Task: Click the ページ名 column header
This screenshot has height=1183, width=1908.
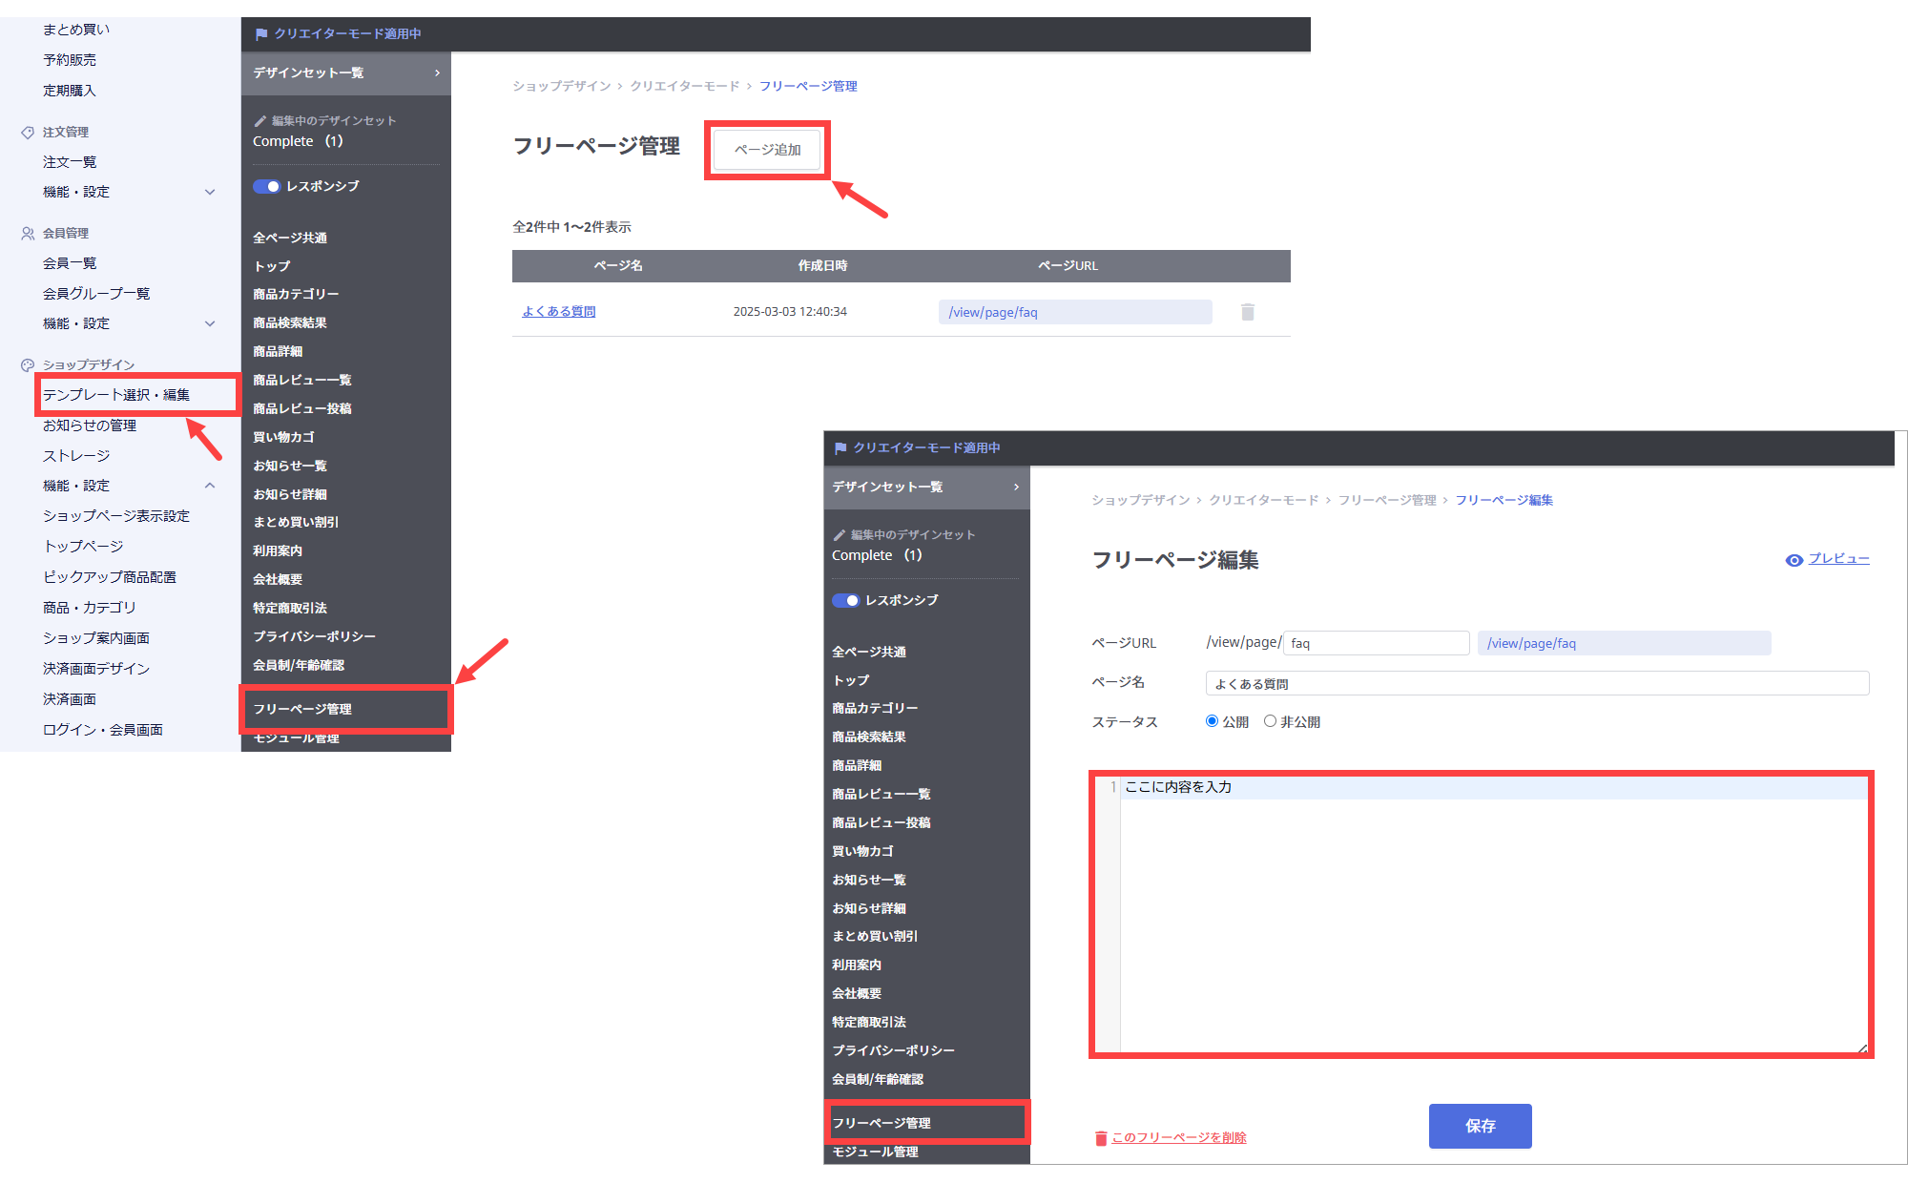Action: point(618,266)
